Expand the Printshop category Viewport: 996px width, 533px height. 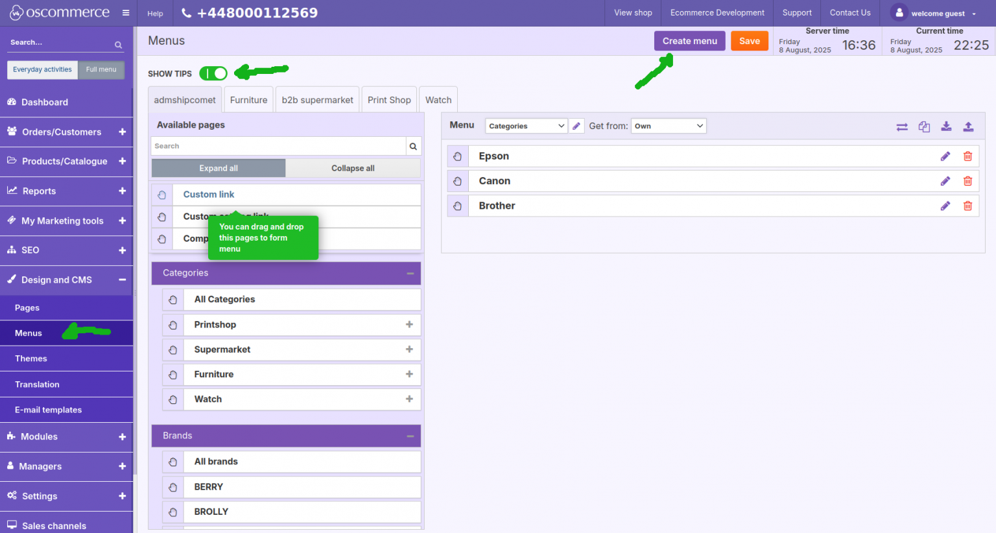(409, 324)
